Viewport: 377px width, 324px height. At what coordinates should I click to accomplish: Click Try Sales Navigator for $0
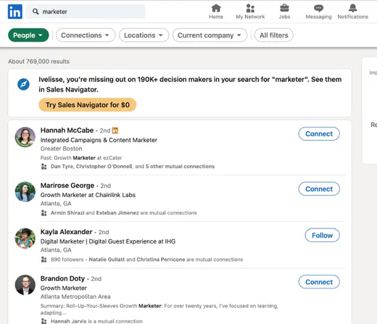click(x=88, y=105)
